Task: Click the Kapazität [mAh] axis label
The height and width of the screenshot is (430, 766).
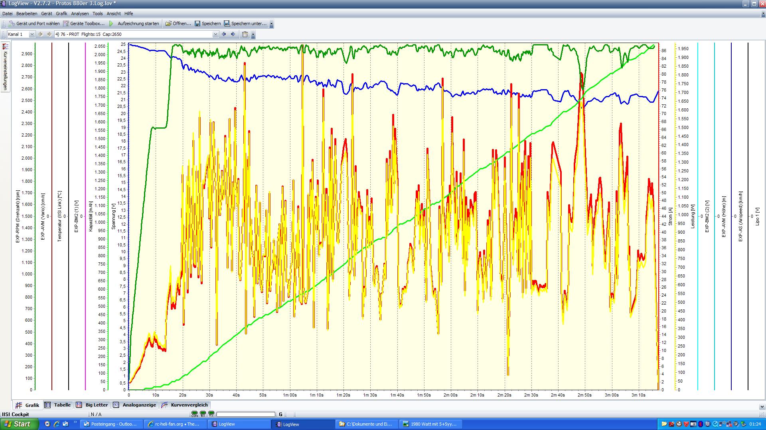Action: (91, 216)
